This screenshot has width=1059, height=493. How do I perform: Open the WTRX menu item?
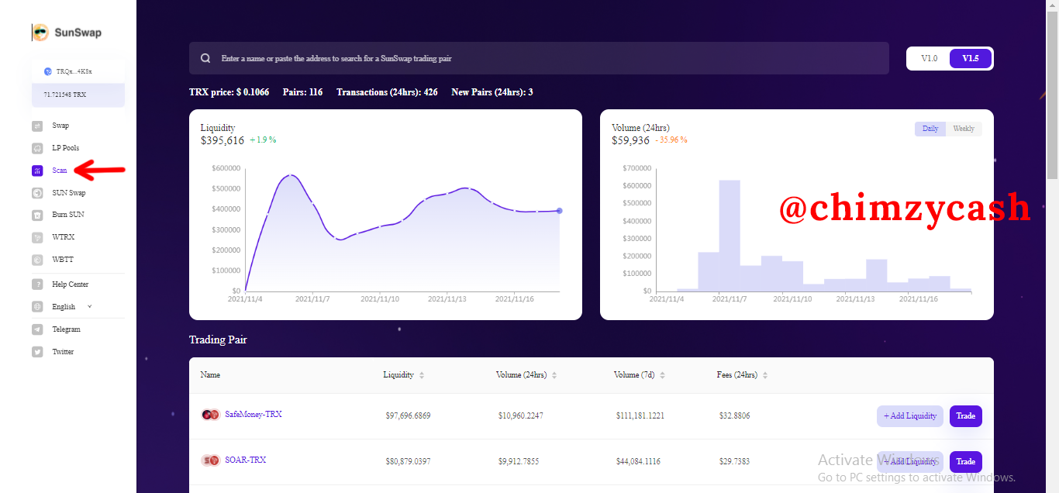tap(64, 237)
